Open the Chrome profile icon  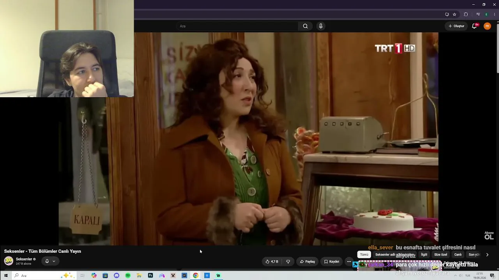(x=486, y=14)
